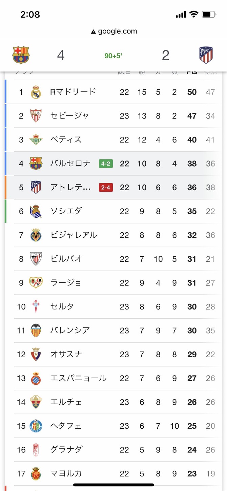Open the Rマドリード team link
Viewport: 227px width, 491px height.
[73, 92]
